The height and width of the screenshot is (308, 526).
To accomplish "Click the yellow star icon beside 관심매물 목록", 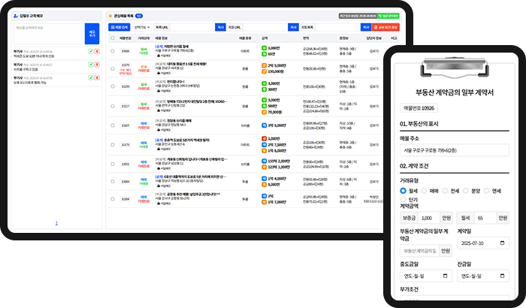I will pos(110,15).
